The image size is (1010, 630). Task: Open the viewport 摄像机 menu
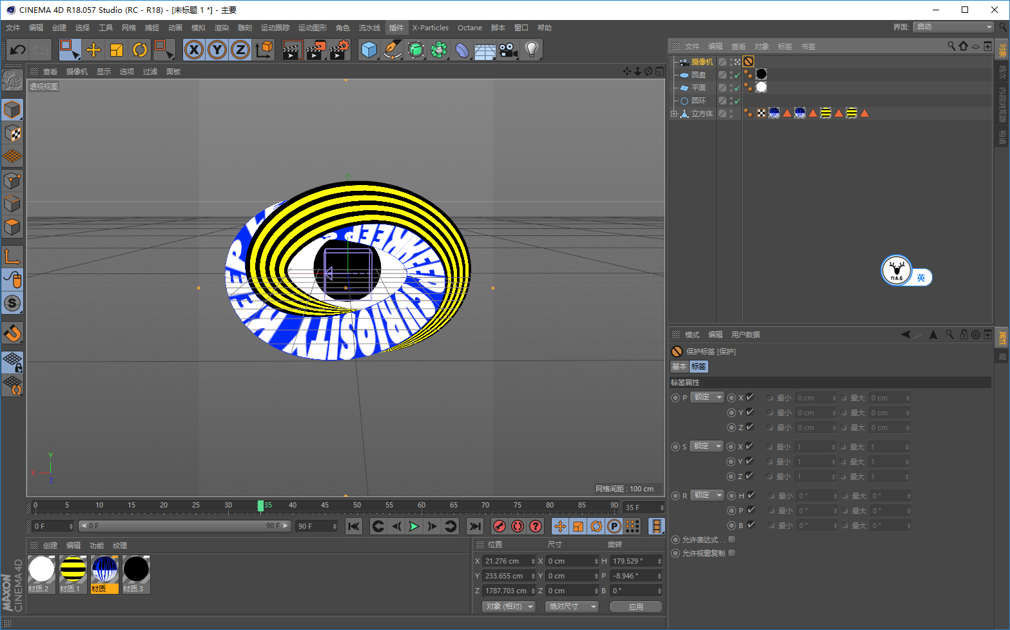click(77, 72)
